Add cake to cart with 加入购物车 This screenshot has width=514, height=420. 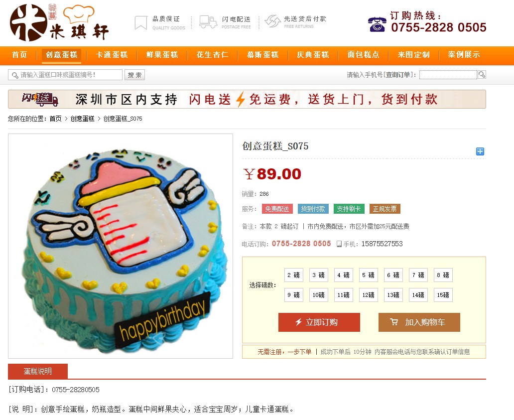[x=419, y=322]
